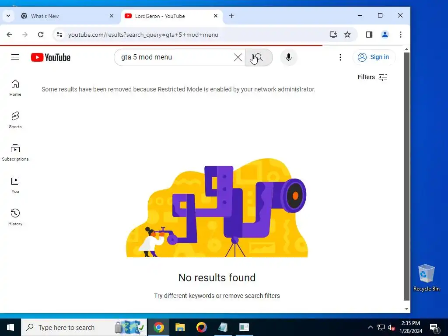The width and height of the screenshot is (448, 336).
Task: Clear the search query with X
Action: pyautogui.click(x=238, y=57)
